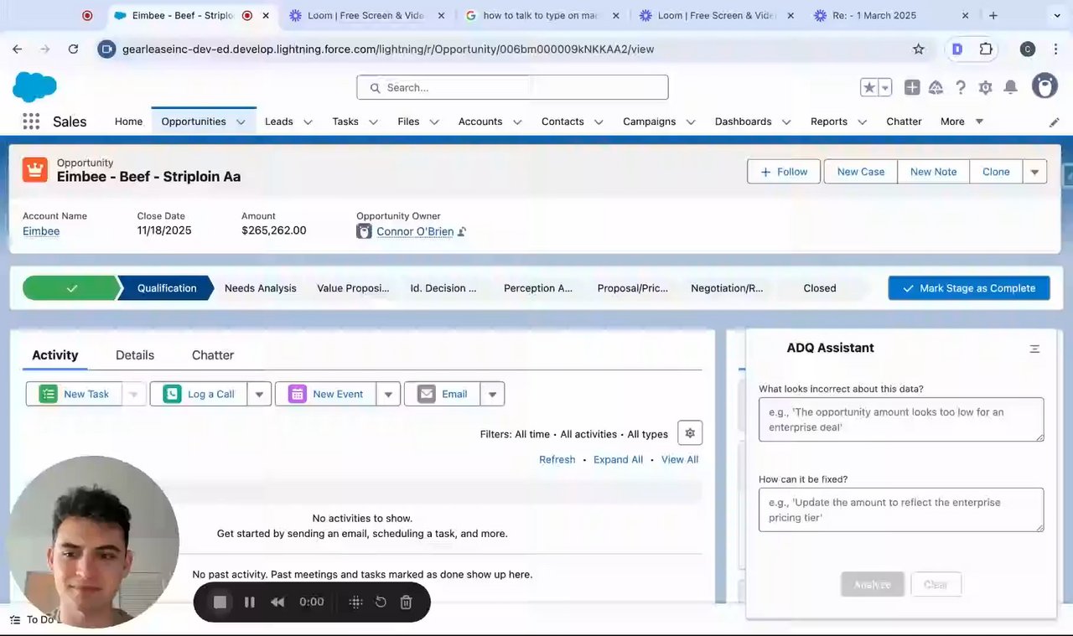Click the New Case button
Viewport: 1073px width, 636px height.
(x=861, y=172)
